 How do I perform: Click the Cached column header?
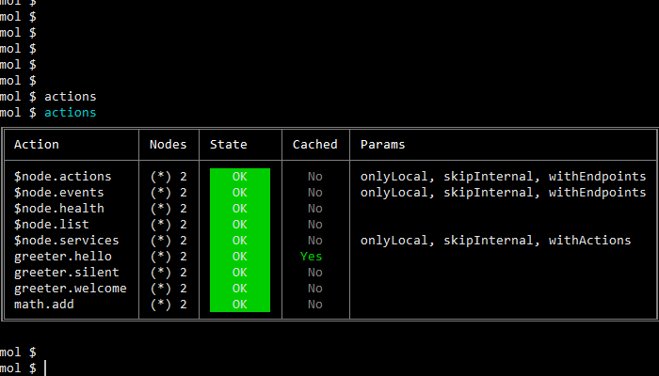314,144
